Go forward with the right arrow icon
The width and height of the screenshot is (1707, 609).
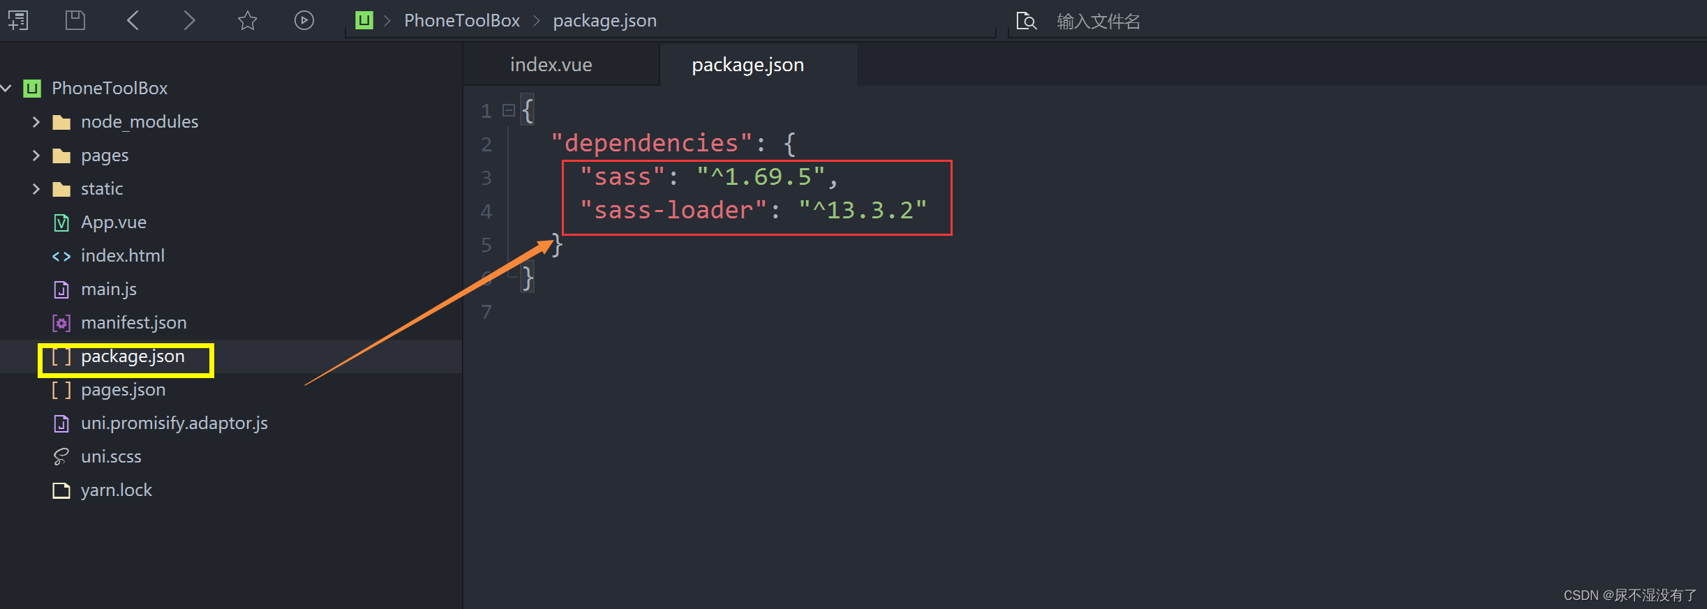(x=189, y=20)
